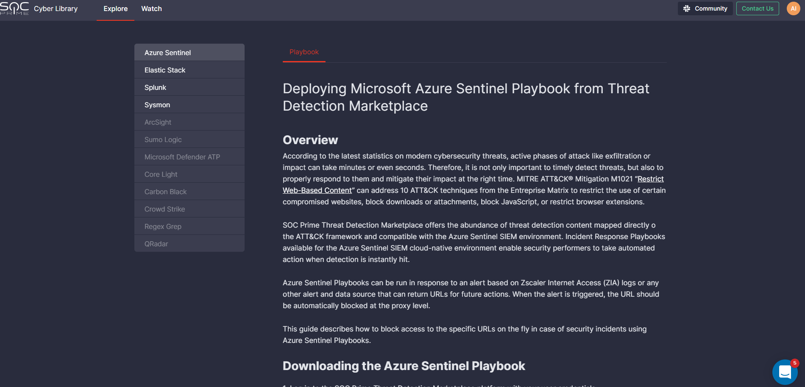Click the Community icon beside its label
This screenshot has width=805, height=387.
pos(687,8)
